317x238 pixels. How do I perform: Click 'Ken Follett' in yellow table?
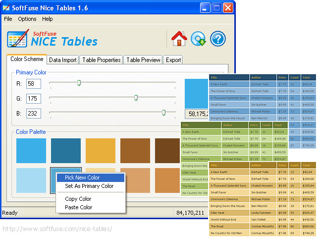[x=259, y=219]
